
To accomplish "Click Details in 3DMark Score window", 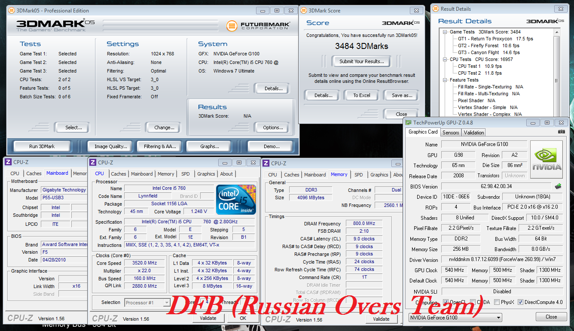I will point(323,95).
